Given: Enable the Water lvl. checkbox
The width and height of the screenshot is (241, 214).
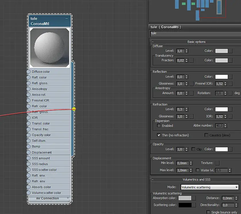Looking at the screenshot, I should tap(198, 170).
